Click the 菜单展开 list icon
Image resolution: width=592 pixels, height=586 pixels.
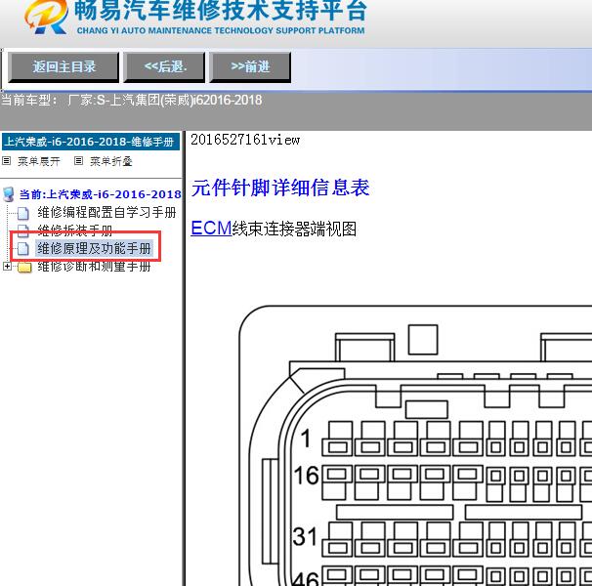pos(6,161)
